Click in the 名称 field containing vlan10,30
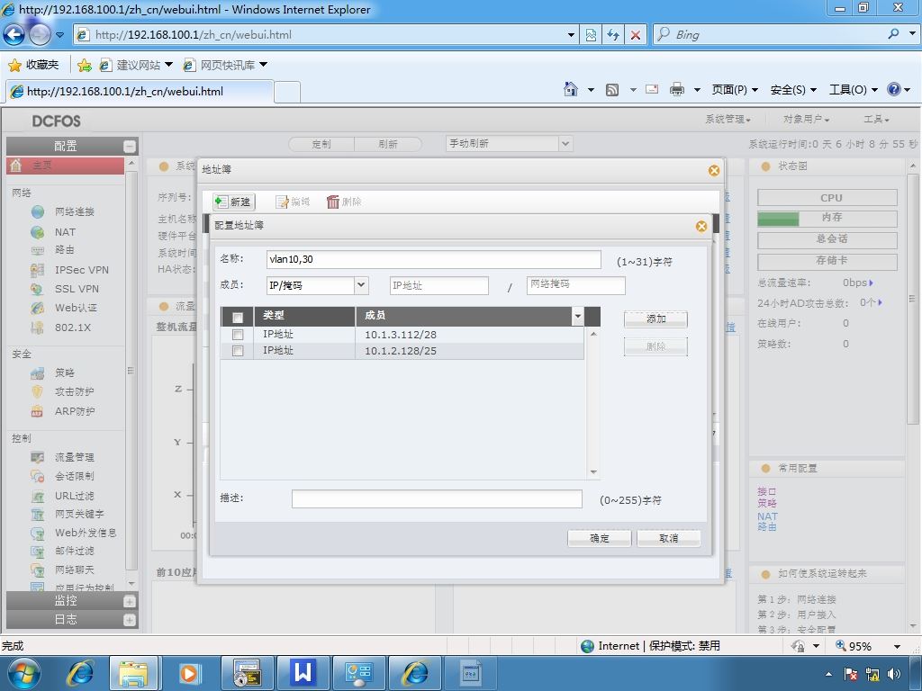The image size is (922, 691). click(433, 260)
